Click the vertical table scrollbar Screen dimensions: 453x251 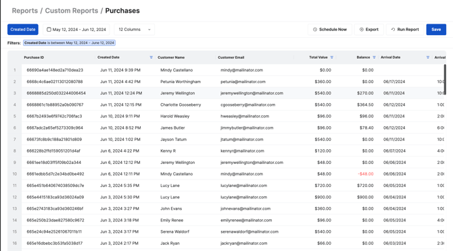point(445,80)
